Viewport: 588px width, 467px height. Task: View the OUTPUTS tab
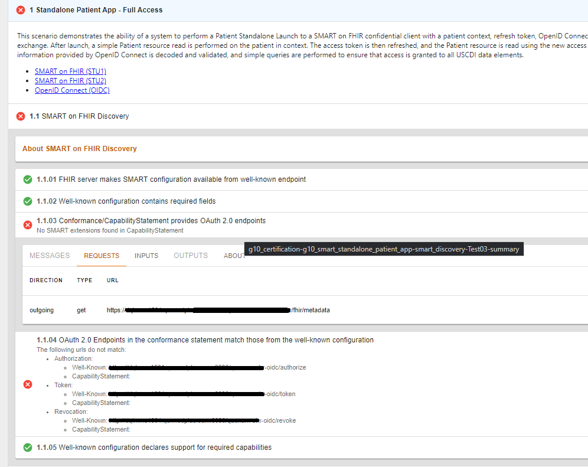tap(189, 255)
